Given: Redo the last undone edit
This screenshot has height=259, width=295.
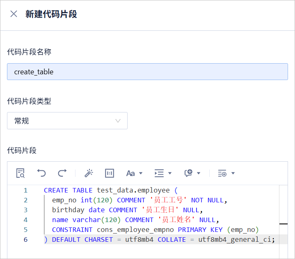Looking at the screenshot, I should tap(62, 173).
